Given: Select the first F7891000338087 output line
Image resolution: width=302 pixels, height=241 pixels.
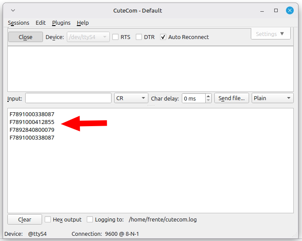Looking at the screenshot, I should 32,114.
